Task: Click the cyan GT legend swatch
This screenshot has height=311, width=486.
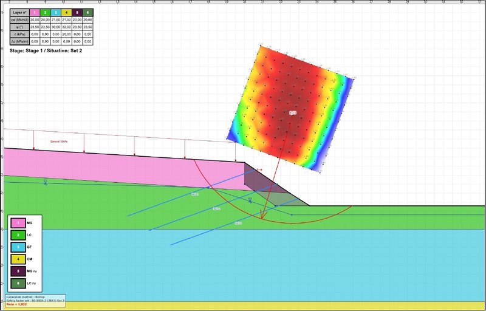Action: click(19, 247)
